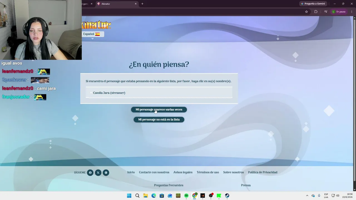Image resolution: width=356 pixels, height=200 pixels.
Task: Switch to Spotify in the taskbar
Action: (186, 196)
